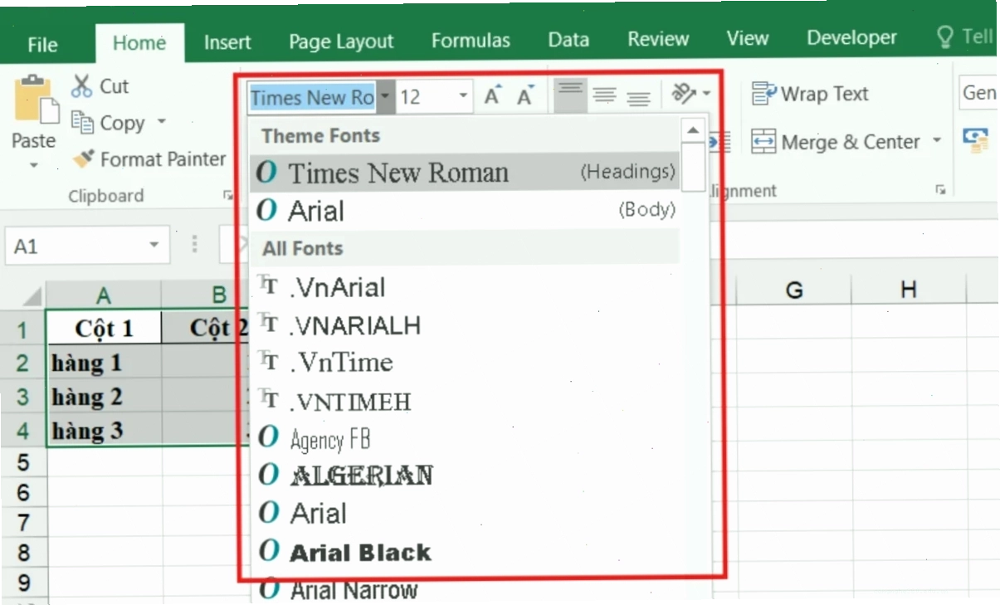Image resolution: width=1000 pixels, height=605 pixels.
Task: Open the General number format box
Action: coord(978,93)
